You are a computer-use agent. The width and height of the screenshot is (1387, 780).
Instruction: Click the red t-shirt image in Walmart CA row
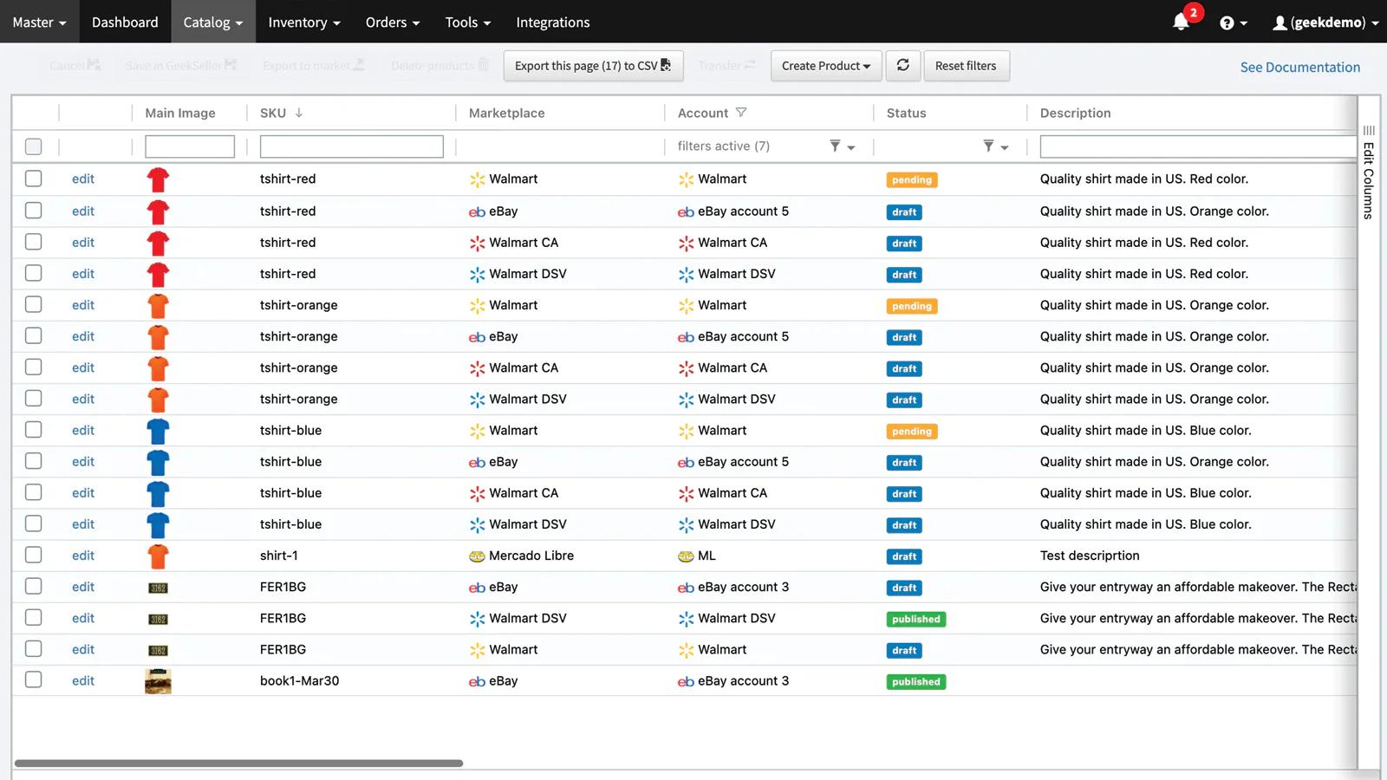158,243
